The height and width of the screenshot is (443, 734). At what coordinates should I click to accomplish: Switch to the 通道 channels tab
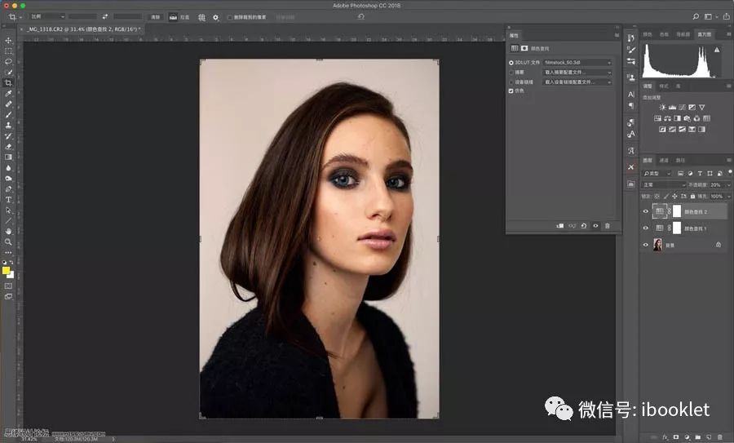663,160
